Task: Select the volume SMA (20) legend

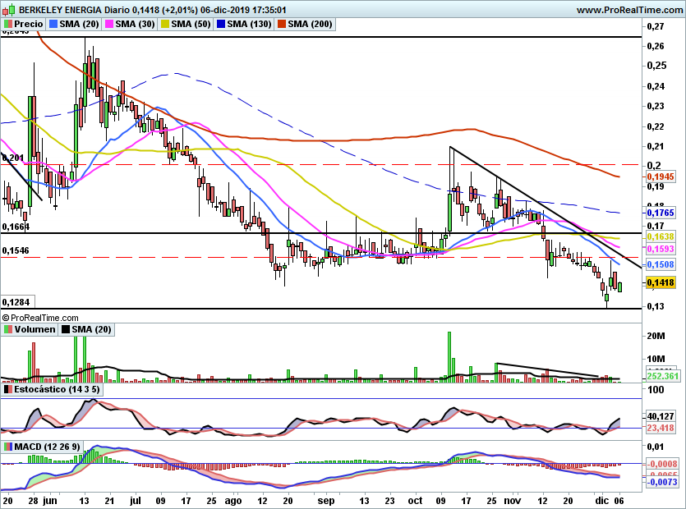Action: tap(91, 329)
